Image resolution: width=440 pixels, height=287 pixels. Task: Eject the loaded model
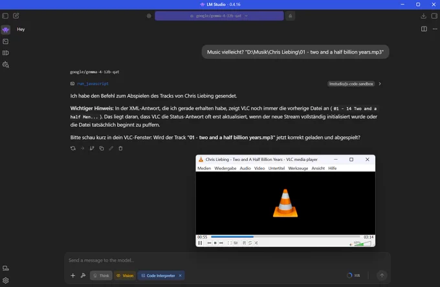(290, 16)
